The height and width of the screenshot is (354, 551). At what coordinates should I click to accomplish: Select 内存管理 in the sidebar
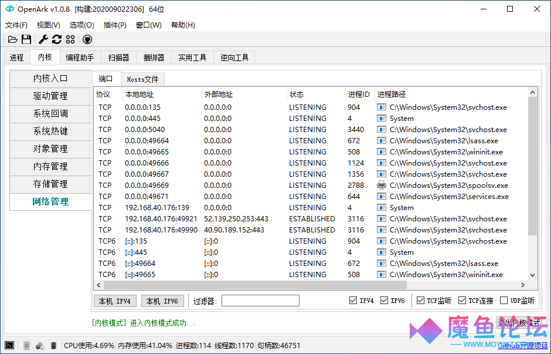50,167
